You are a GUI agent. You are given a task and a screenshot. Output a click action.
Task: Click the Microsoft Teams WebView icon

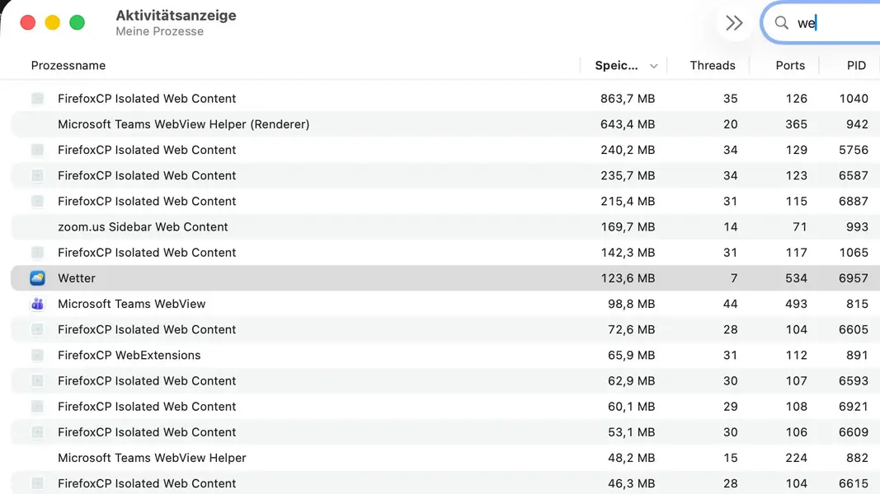38,304
